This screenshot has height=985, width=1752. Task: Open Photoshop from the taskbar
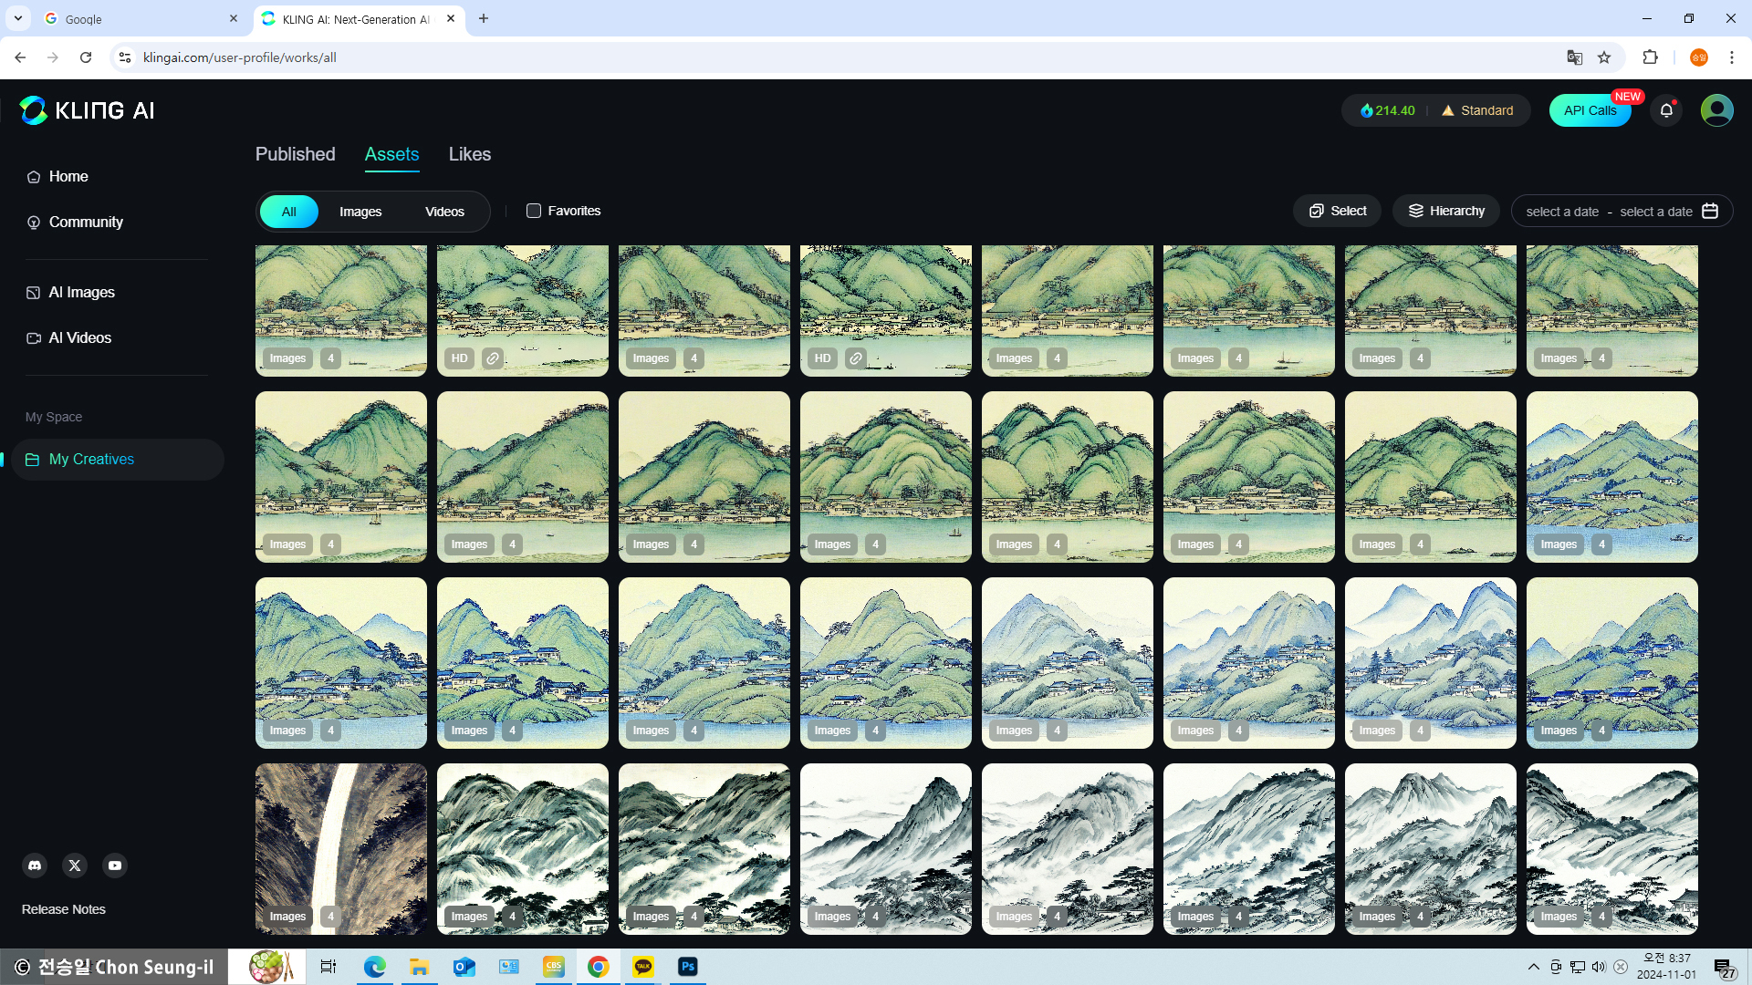(x=688, y=967)
